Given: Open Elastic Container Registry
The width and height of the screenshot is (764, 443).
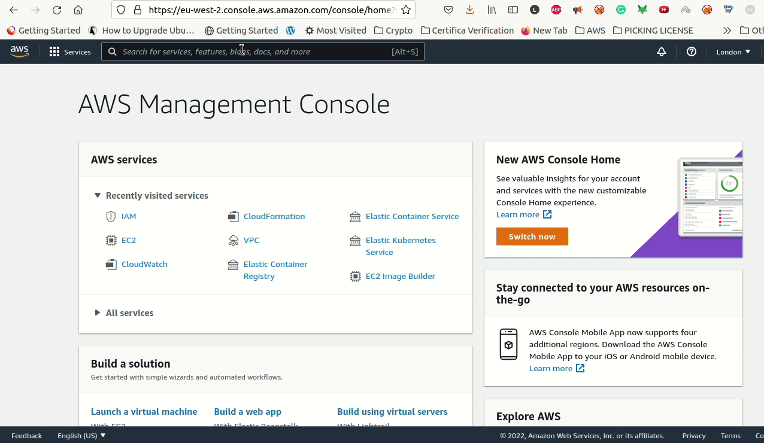Looking at the screenshot, I should coord(275,271).
